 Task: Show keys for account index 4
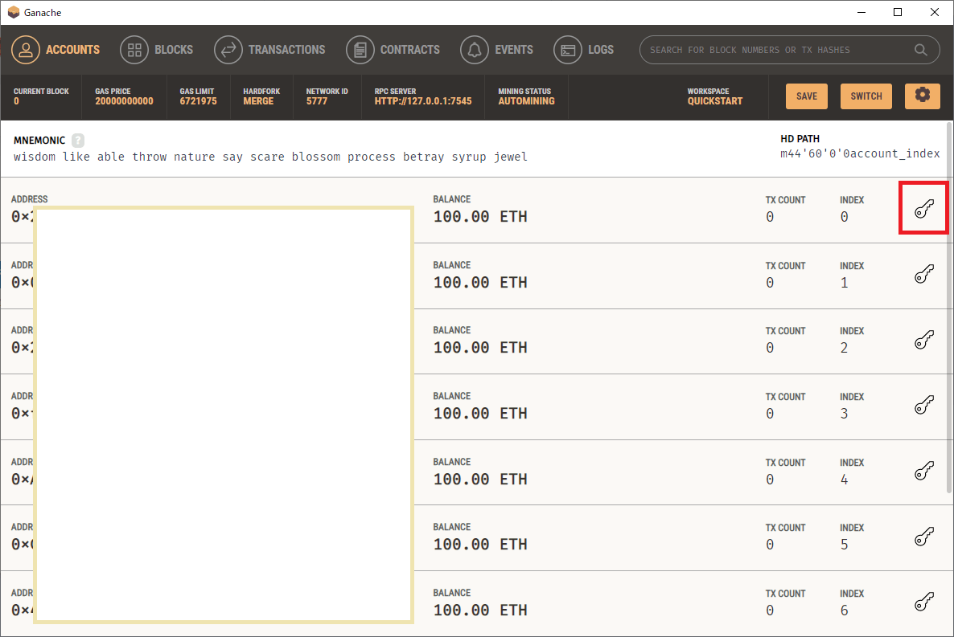pyautogui.click(x=923, y=471)
